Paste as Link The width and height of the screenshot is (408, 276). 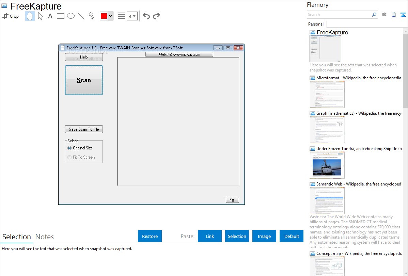pos(210,236)
